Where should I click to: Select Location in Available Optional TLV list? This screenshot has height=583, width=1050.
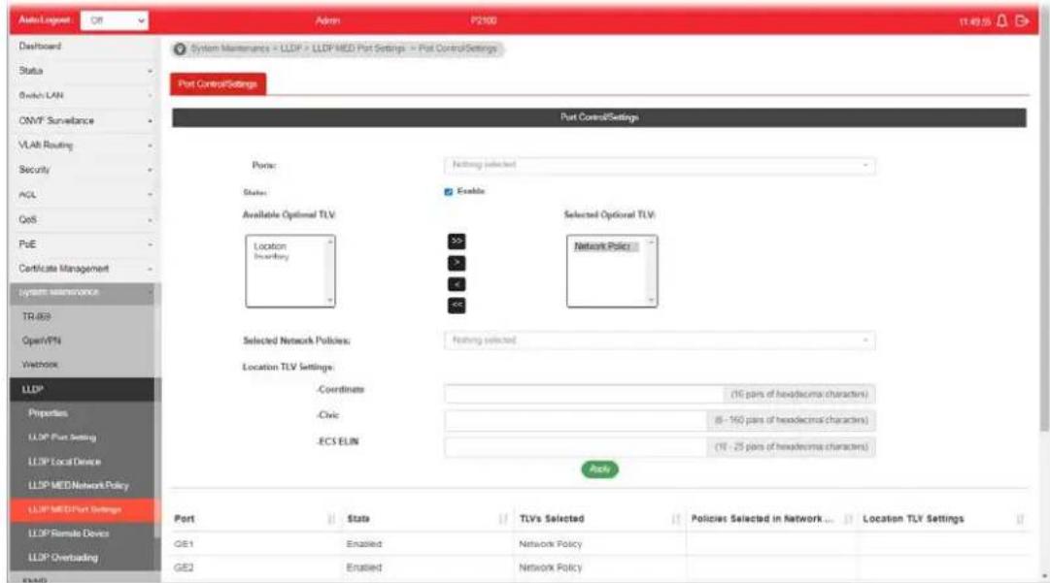tap(270, 246)
